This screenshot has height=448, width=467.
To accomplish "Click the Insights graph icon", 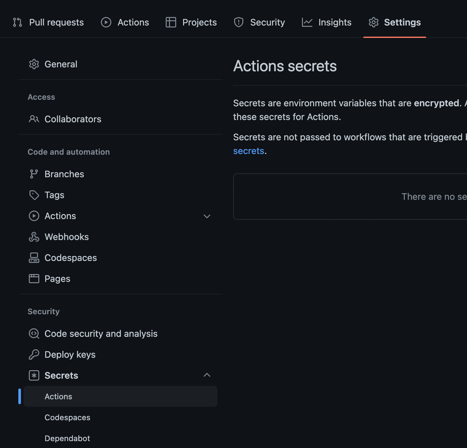I will tap(307, 22).
